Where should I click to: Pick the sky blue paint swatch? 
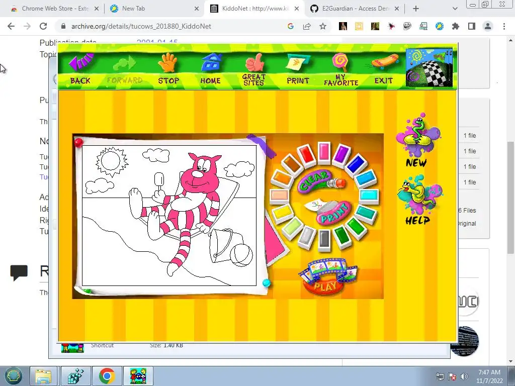(x=366, y=179)
